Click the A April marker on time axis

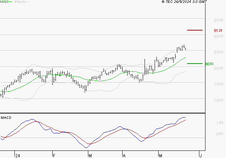point(124,156)
